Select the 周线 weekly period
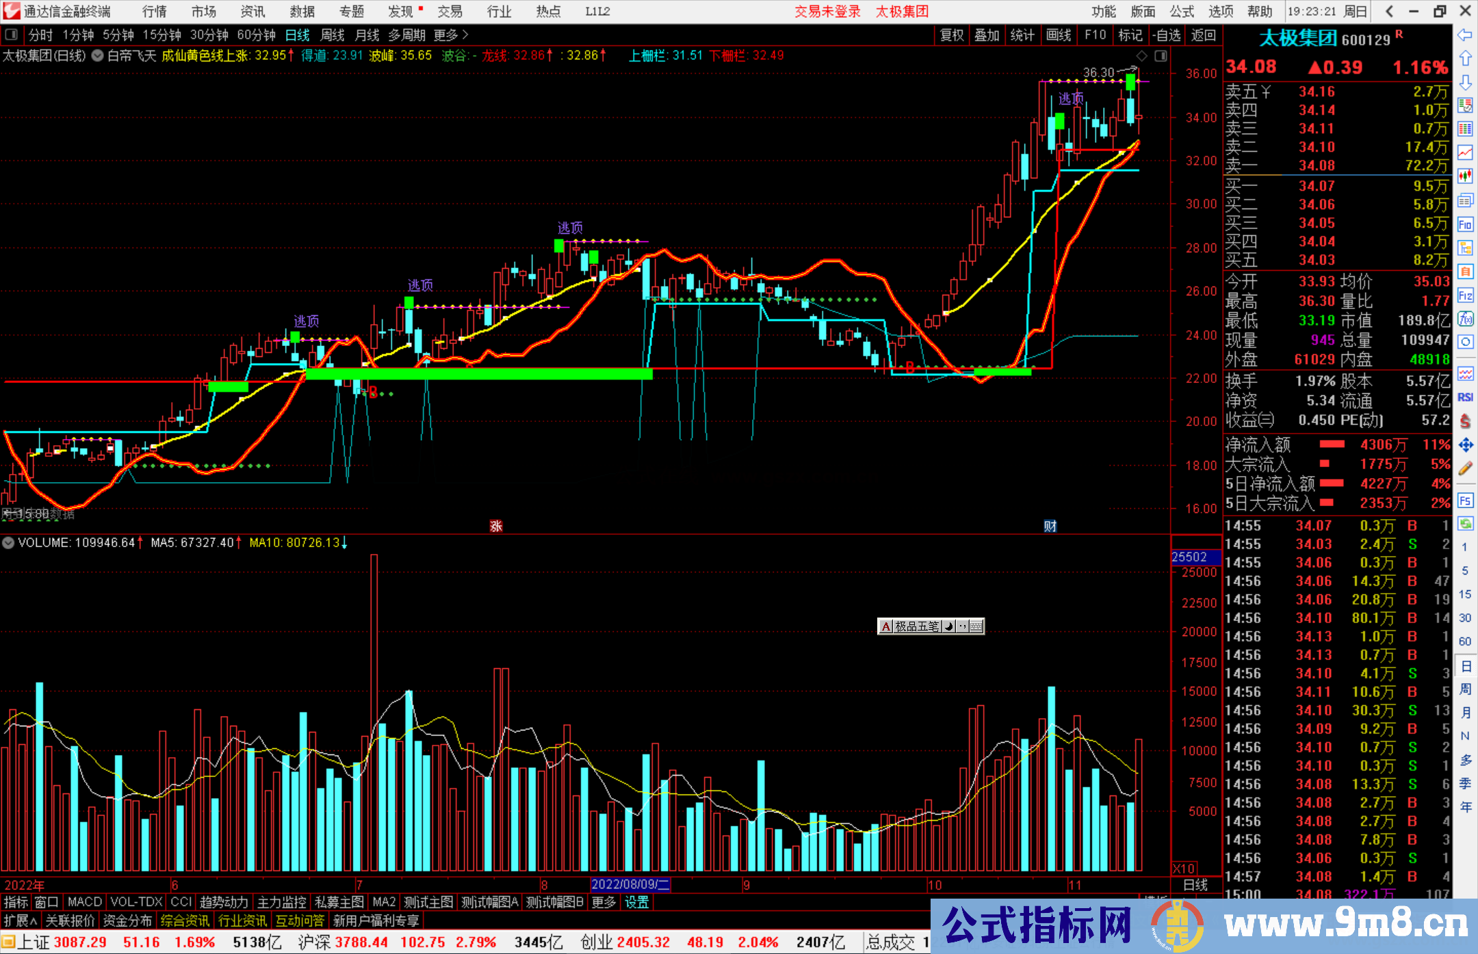Viewport: 1478px width, 954px height. (333, 35)
